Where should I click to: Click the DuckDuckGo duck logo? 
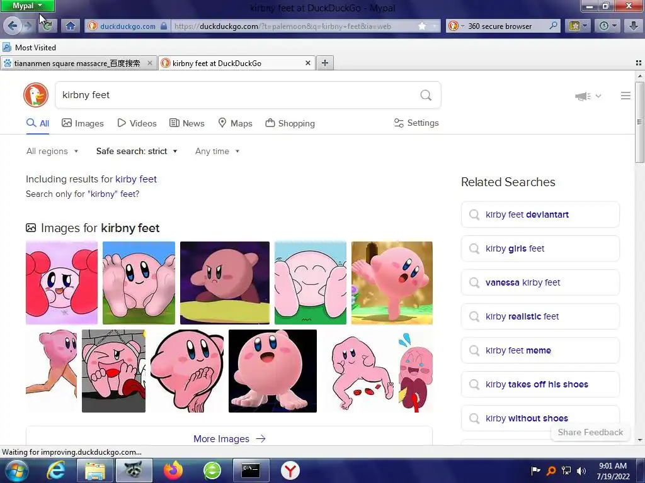[36, 95]
